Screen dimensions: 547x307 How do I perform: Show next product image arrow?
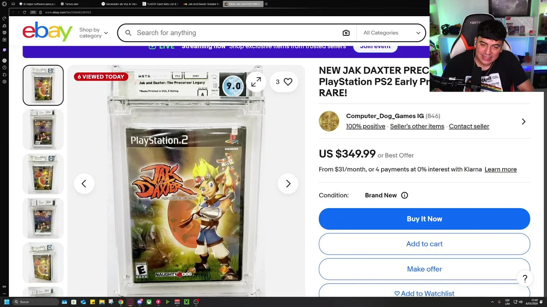pos(288,184)
